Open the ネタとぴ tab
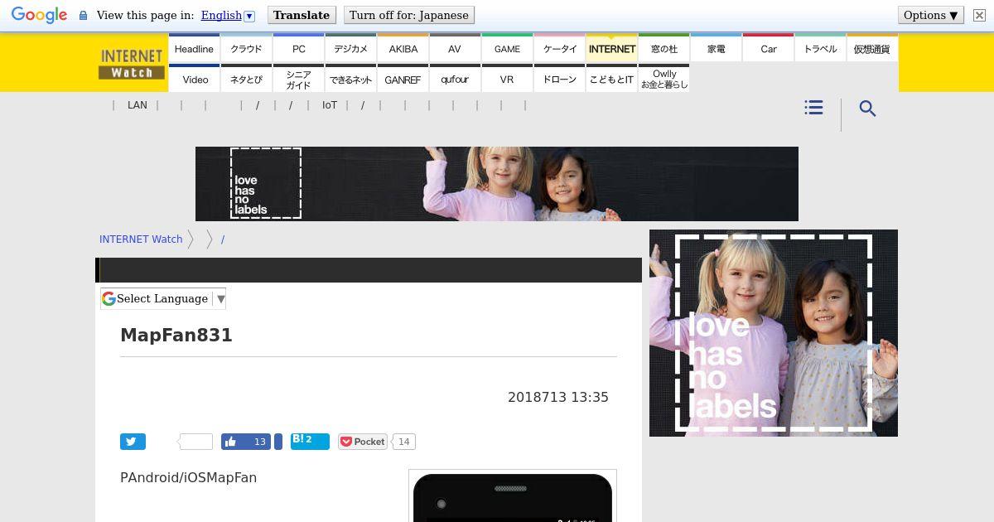 (246, 79)
